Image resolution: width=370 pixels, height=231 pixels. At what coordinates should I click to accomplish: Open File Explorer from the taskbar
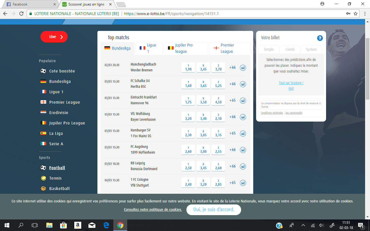point(49,225)
